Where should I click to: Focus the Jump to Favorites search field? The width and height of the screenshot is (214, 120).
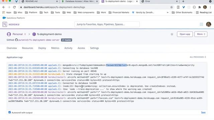(x=107, y=24)
